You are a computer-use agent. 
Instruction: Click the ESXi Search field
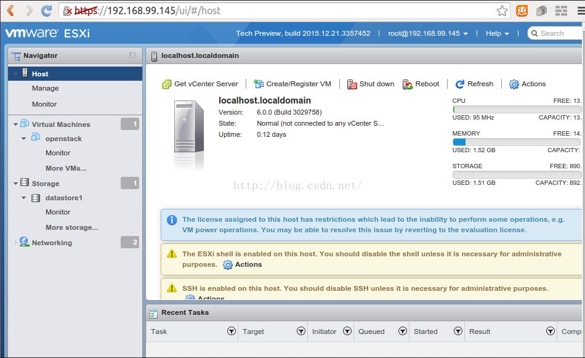[x=556, y=33]
